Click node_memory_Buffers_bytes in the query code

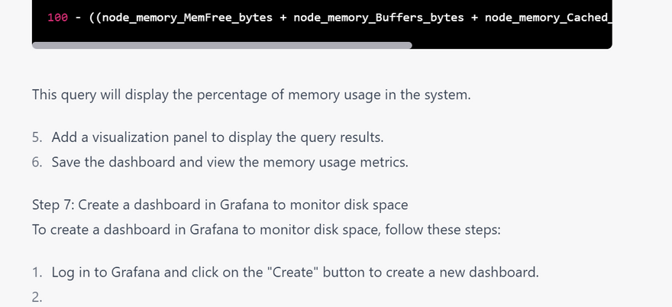pyautogui.click(x=377, y=17)
